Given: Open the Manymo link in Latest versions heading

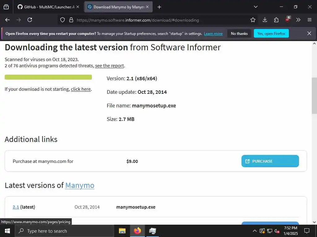Looking at the screenshot, I should point(80,185).
